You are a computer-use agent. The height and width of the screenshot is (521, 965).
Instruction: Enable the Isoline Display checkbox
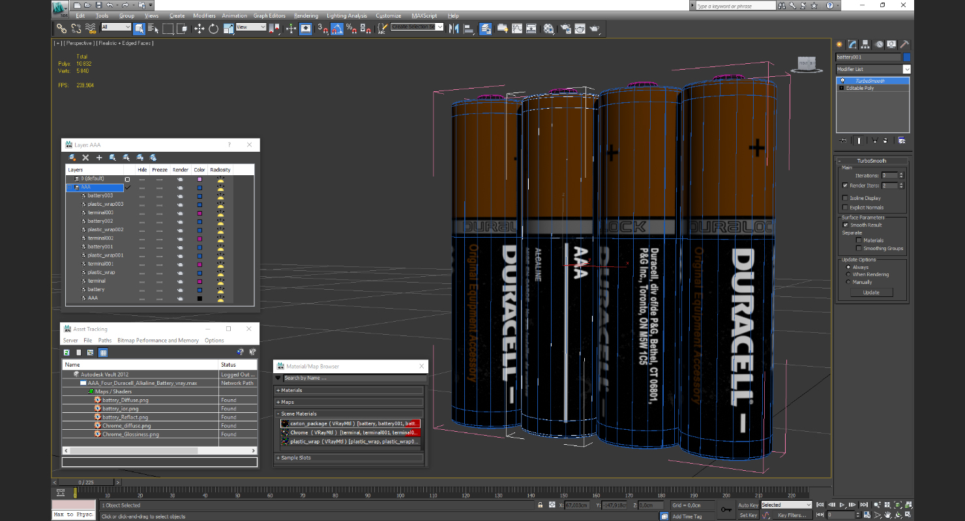[845, 198]
